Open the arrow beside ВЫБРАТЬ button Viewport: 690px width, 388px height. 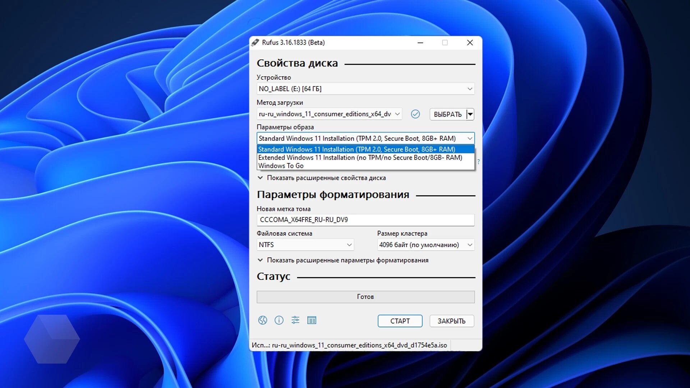pos(470,114)
